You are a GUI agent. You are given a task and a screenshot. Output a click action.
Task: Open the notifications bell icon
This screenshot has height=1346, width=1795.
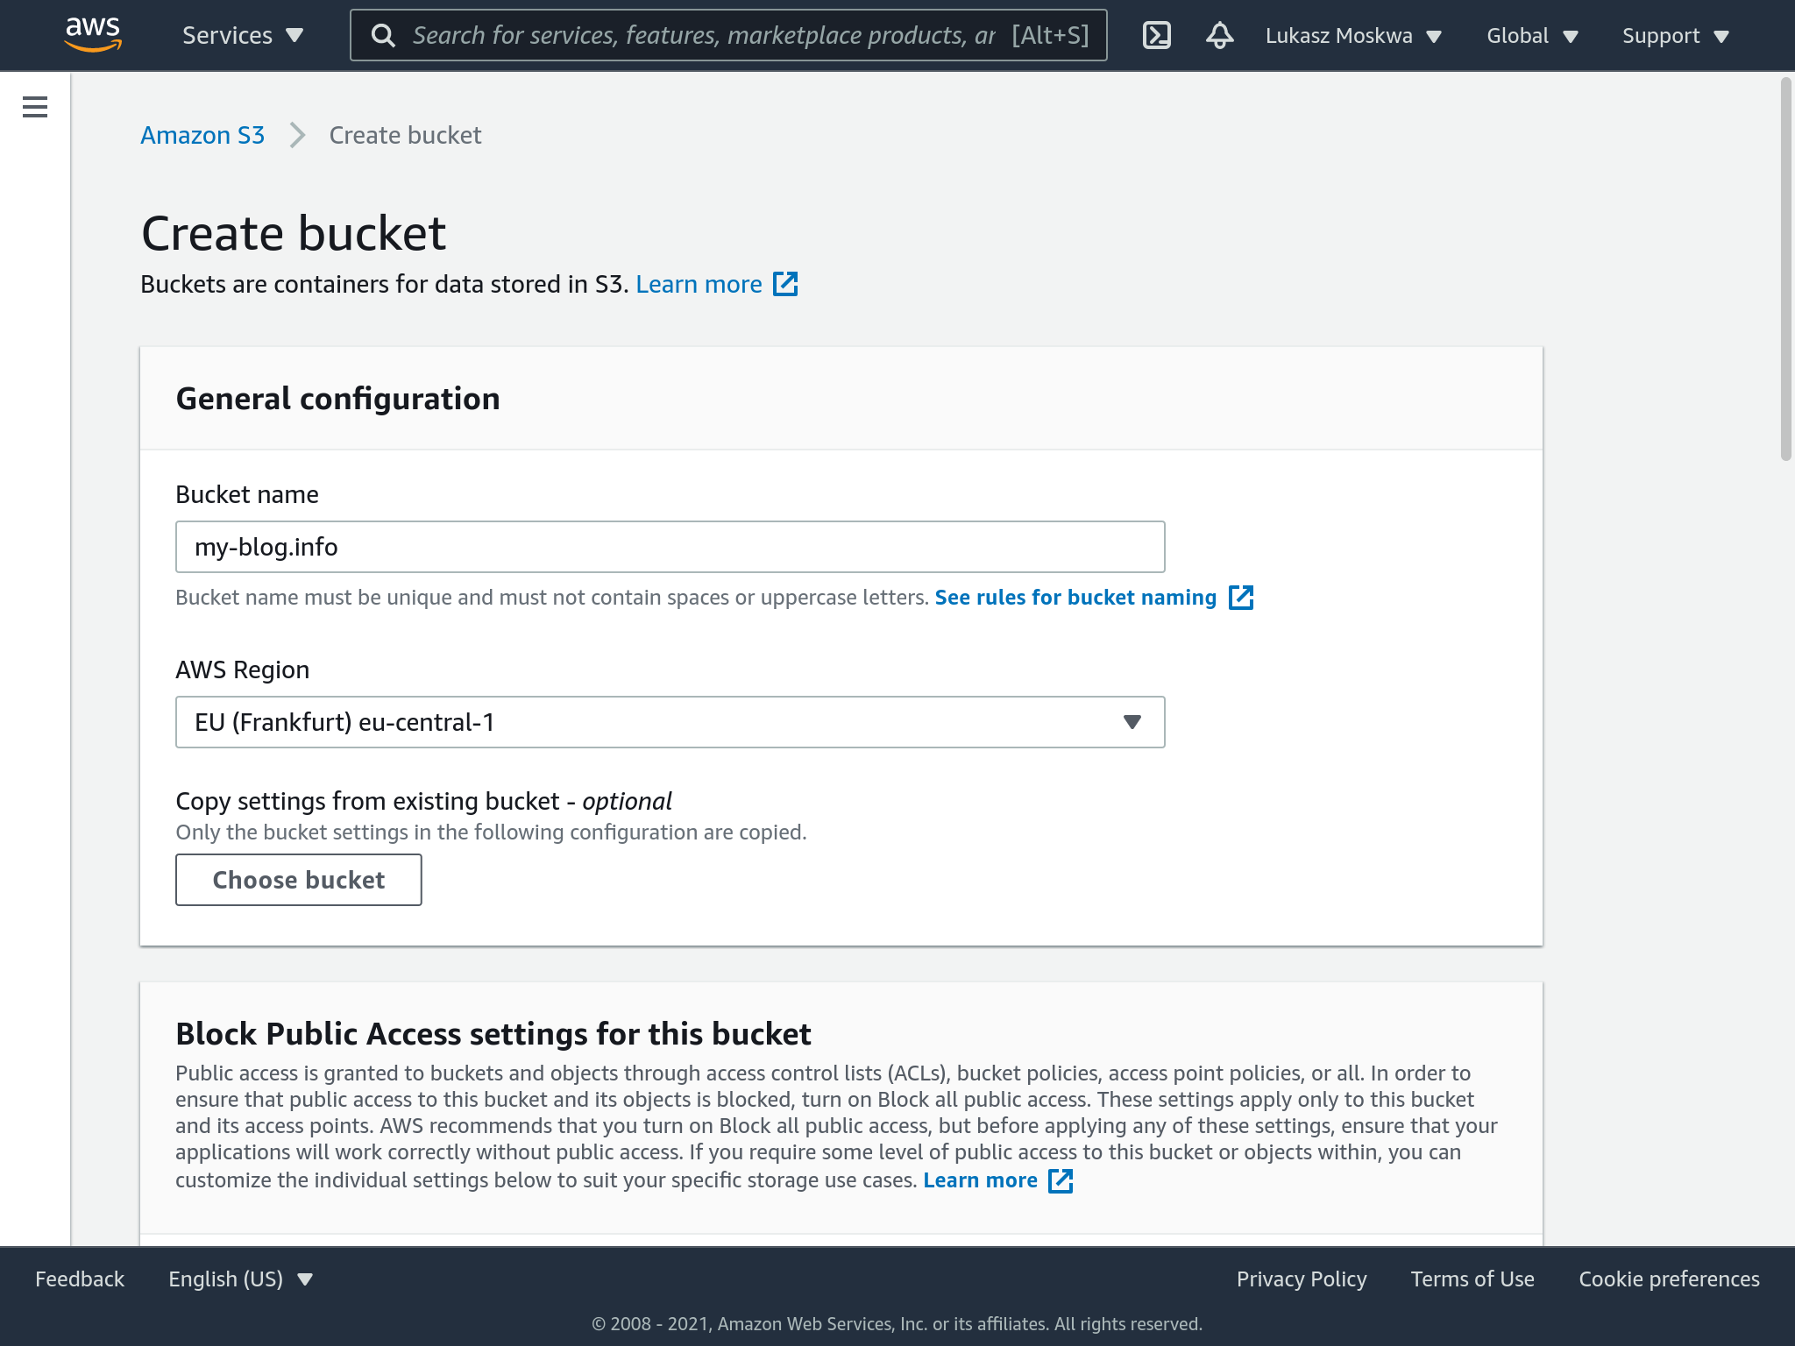pos(1219,35)
